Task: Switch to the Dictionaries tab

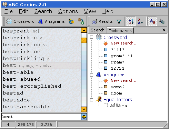Action: tap(120, 31)
